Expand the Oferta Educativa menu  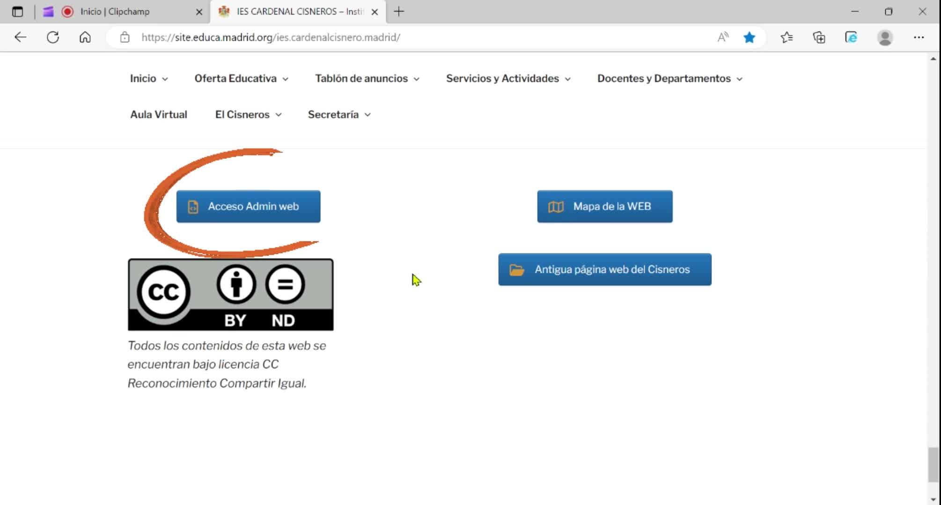pos(241,79)
